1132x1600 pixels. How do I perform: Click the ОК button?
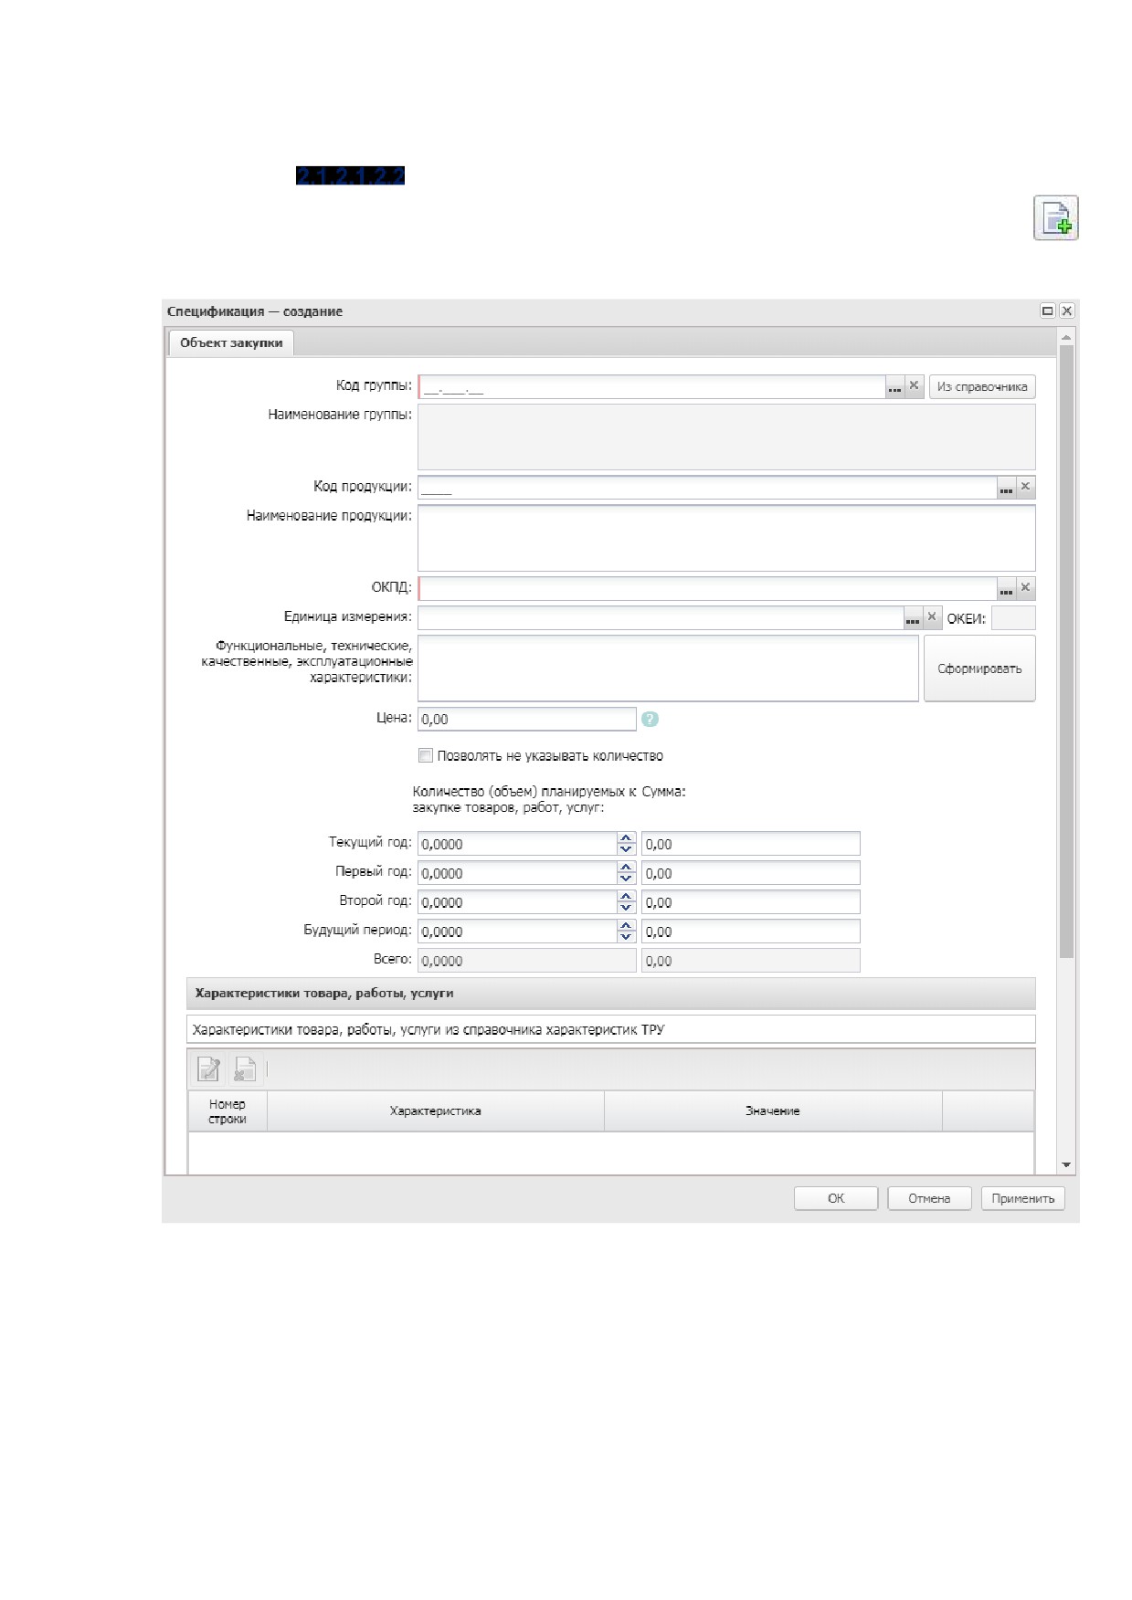(x=836, y=1198)
